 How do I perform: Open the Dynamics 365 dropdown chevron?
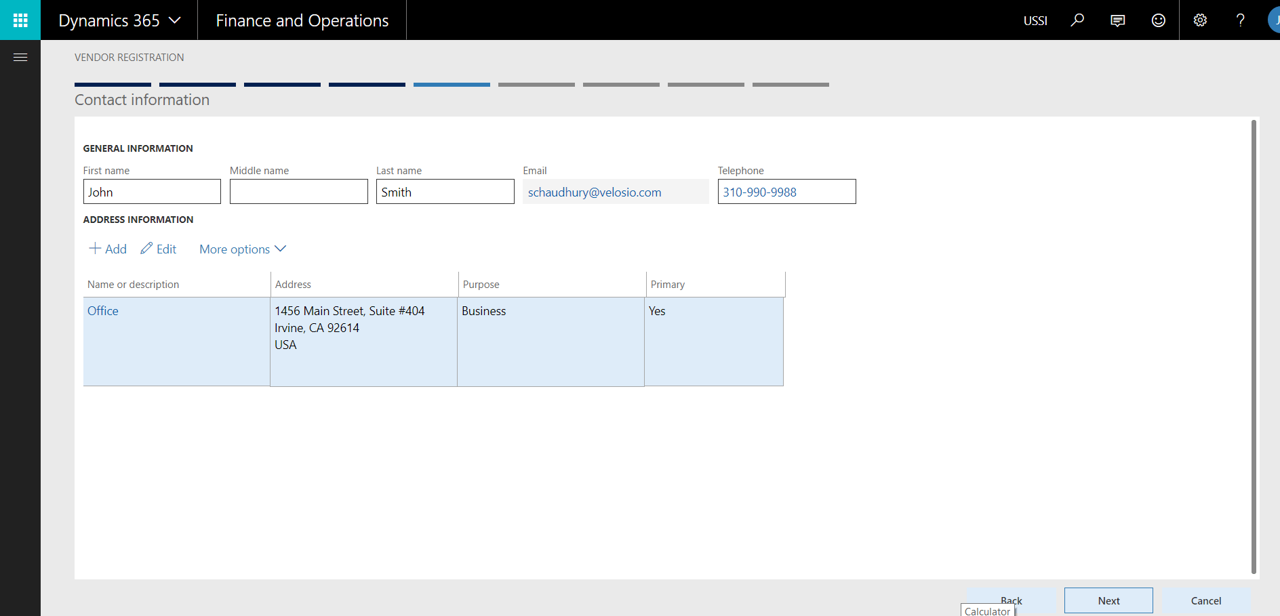(176, 20)
